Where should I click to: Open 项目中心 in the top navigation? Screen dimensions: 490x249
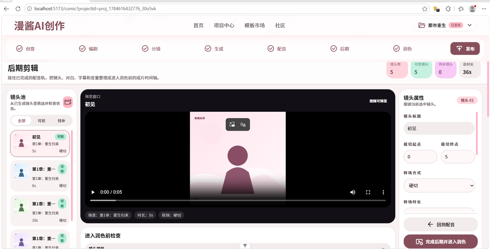coord(224,25)
